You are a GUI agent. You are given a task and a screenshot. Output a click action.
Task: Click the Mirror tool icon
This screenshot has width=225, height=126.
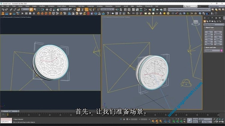[x=117, y=10]
